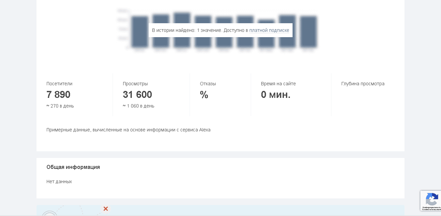
Task: Select the "Время на сайте" 0 мин. value
Action: click(276, 94)
